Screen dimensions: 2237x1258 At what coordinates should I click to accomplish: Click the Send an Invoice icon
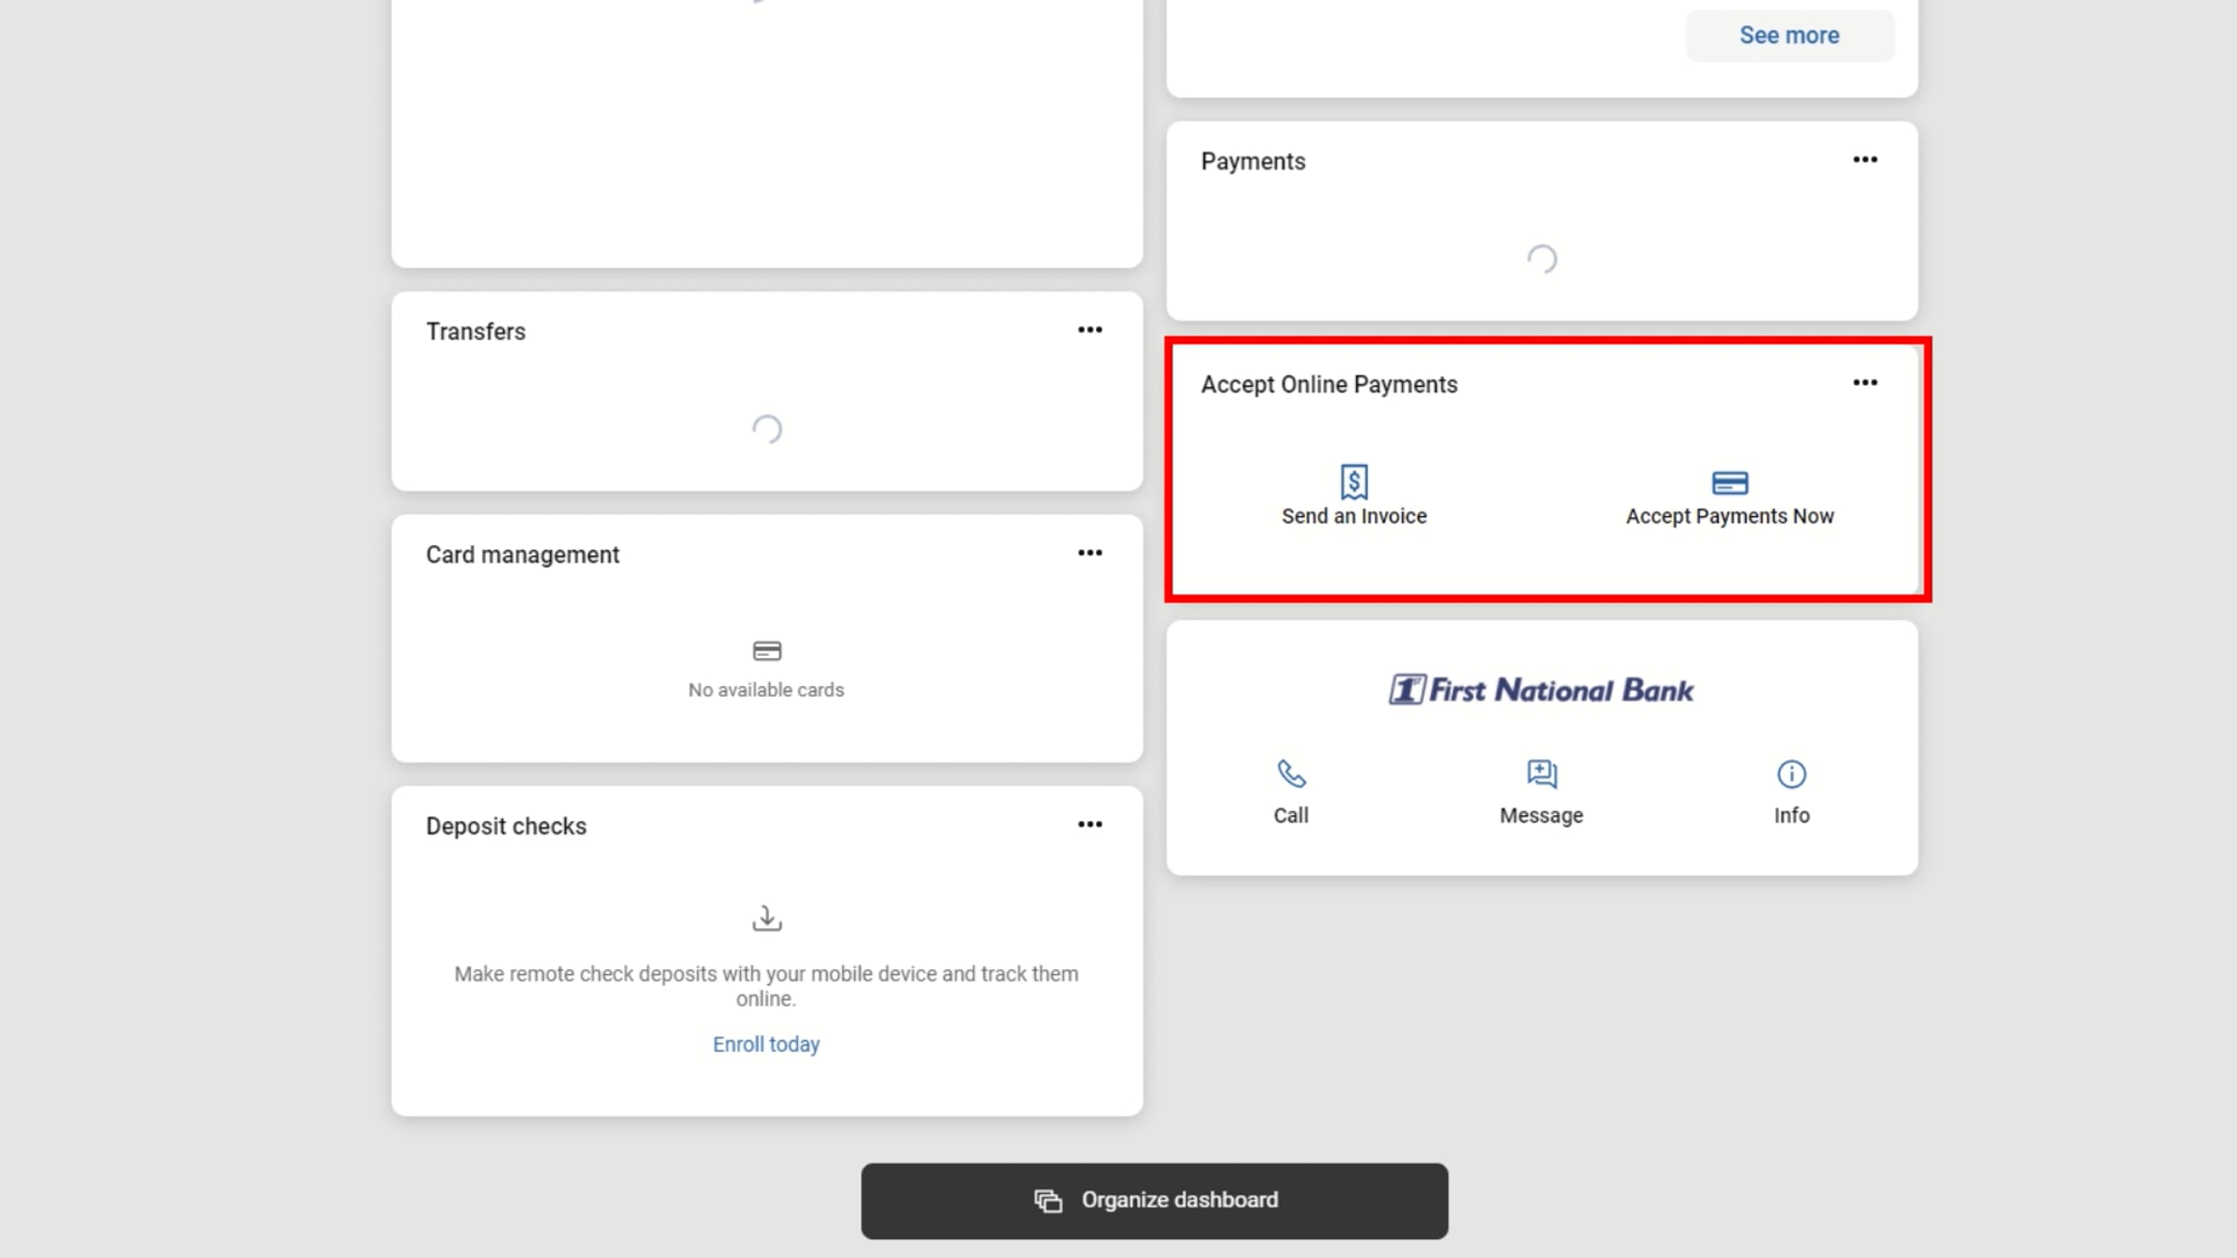1353,482
